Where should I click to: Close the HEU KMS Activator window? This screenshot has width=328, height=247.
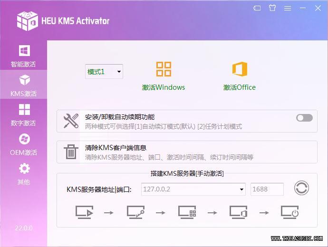[318, 8]
